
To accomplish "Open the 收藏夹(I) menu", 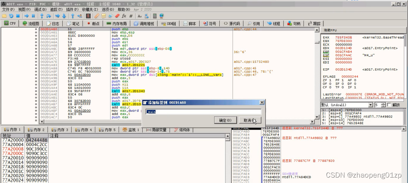I will click(90, 9).
